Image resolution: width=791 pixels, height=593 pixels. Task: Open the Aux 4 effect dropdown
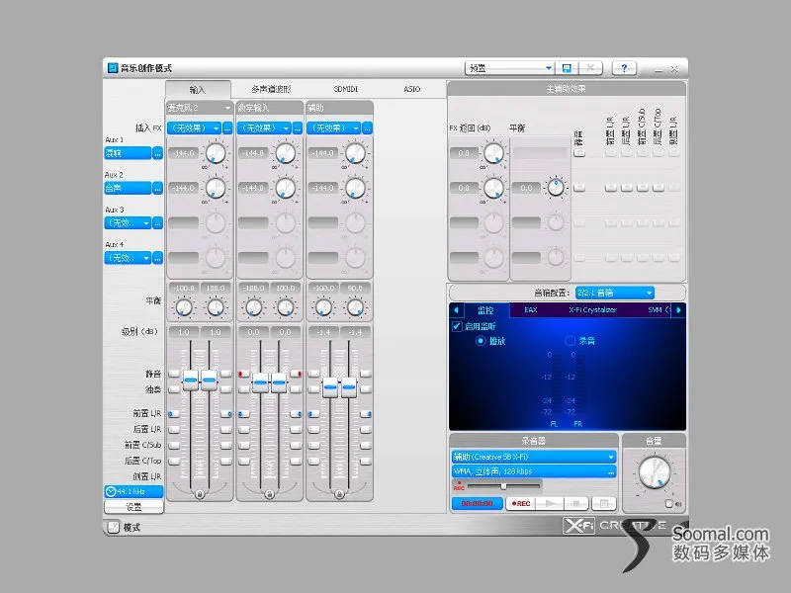pos(129,258)
